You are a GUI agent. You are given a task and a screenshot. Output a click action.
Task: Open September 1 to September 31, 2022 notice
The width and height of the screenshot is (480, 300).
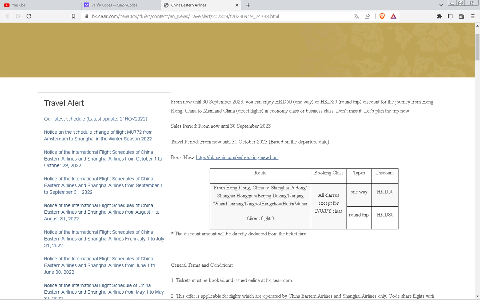(x=103, y=186)
